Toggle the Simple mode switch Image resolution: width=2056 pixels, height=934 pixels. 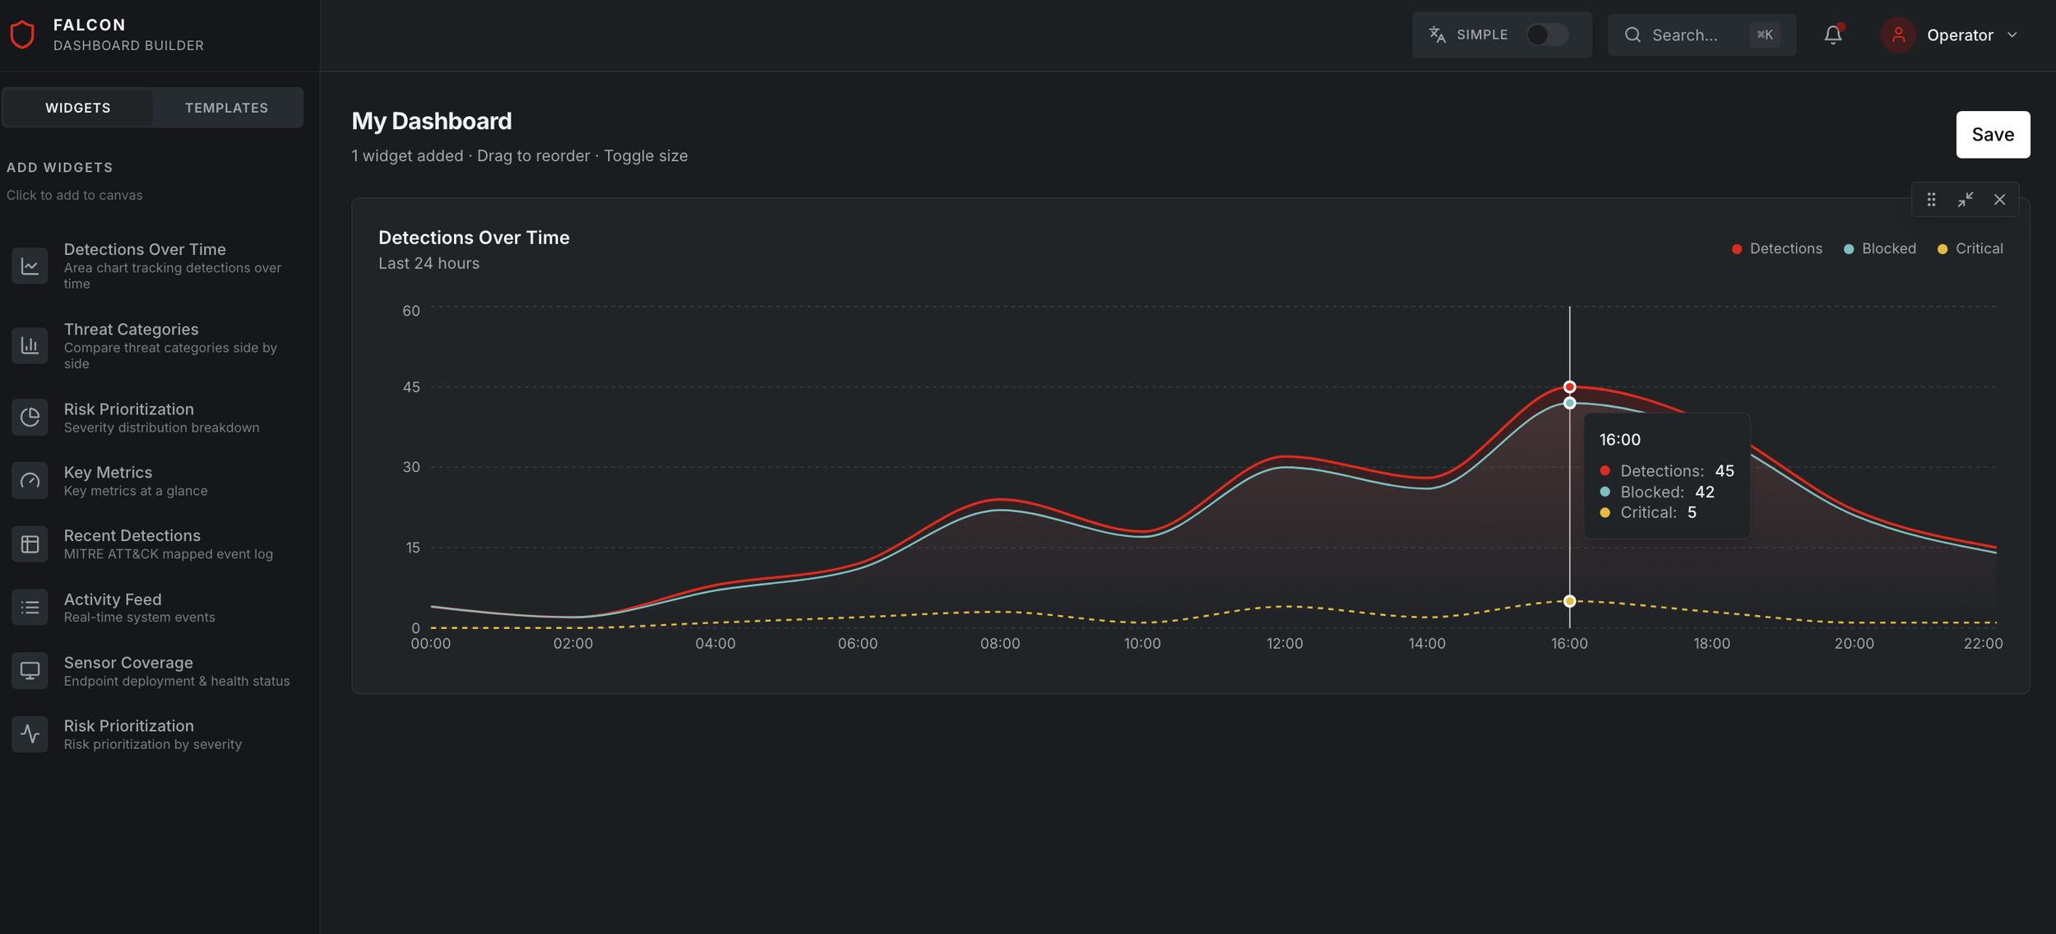tap(1546, 35)
